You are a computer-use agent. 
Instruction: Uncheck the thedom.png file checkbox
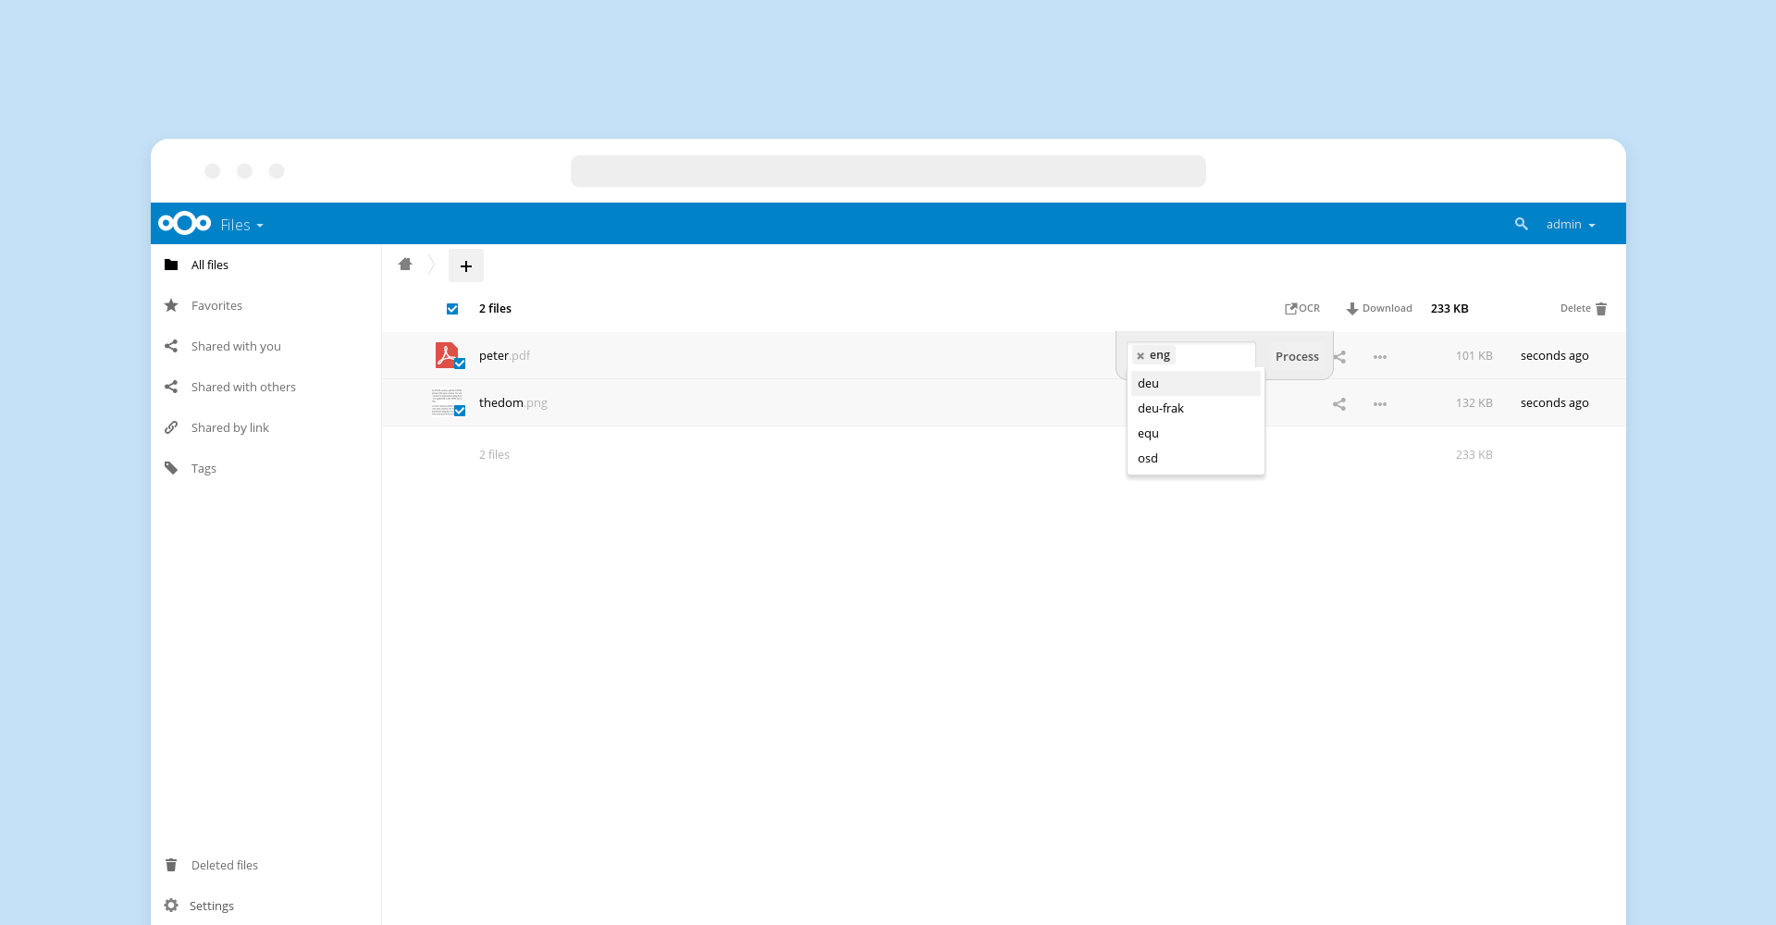coord(460,411)
